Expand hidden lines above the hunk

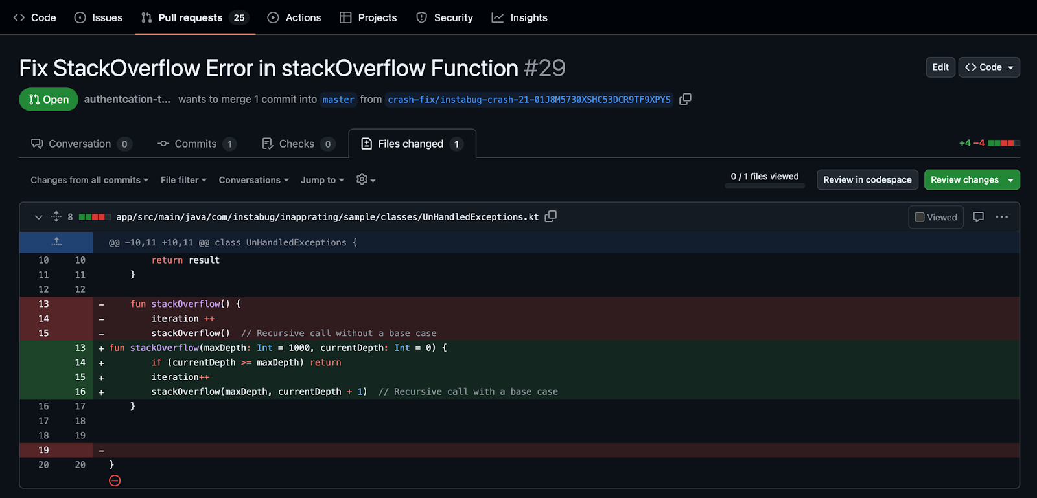[56, 242]
